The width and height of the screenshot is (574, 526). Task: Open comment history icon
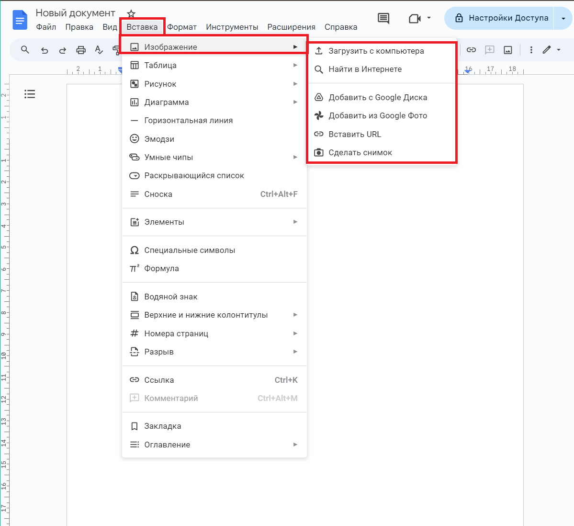point(383,18)
